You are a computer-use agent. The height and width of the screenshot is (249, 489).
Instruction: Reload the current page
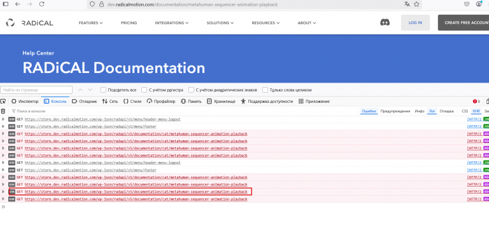tap(41, 4)
